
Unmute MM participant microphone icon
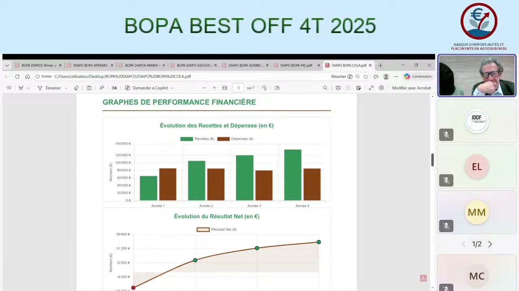(x=446, y=226)
